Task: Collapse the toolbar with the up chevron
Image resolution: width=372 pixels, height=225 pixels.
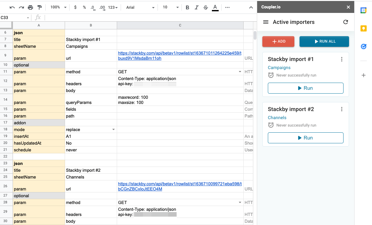Action: click(x=251, y=7)
